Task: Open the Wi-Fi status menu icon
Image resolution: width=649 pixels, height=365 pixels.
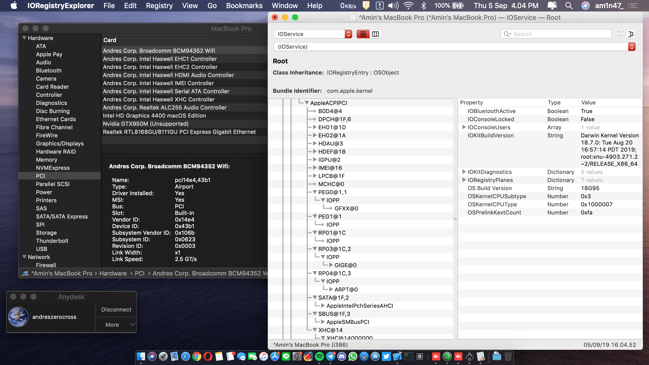Action: pyautogui.click(x=408, y=6)
